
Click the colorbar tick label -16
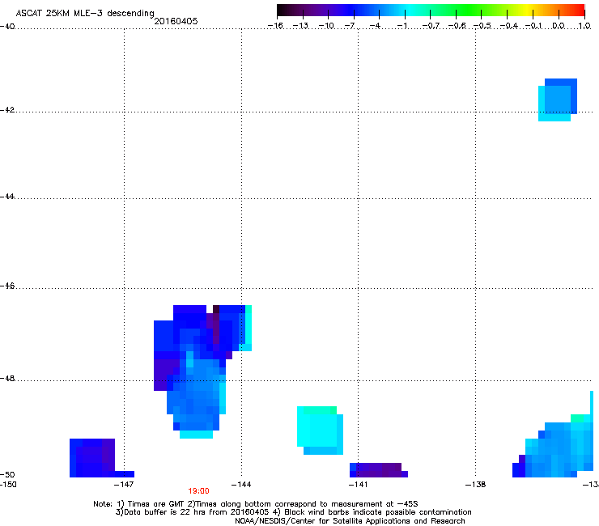[275, 26]
